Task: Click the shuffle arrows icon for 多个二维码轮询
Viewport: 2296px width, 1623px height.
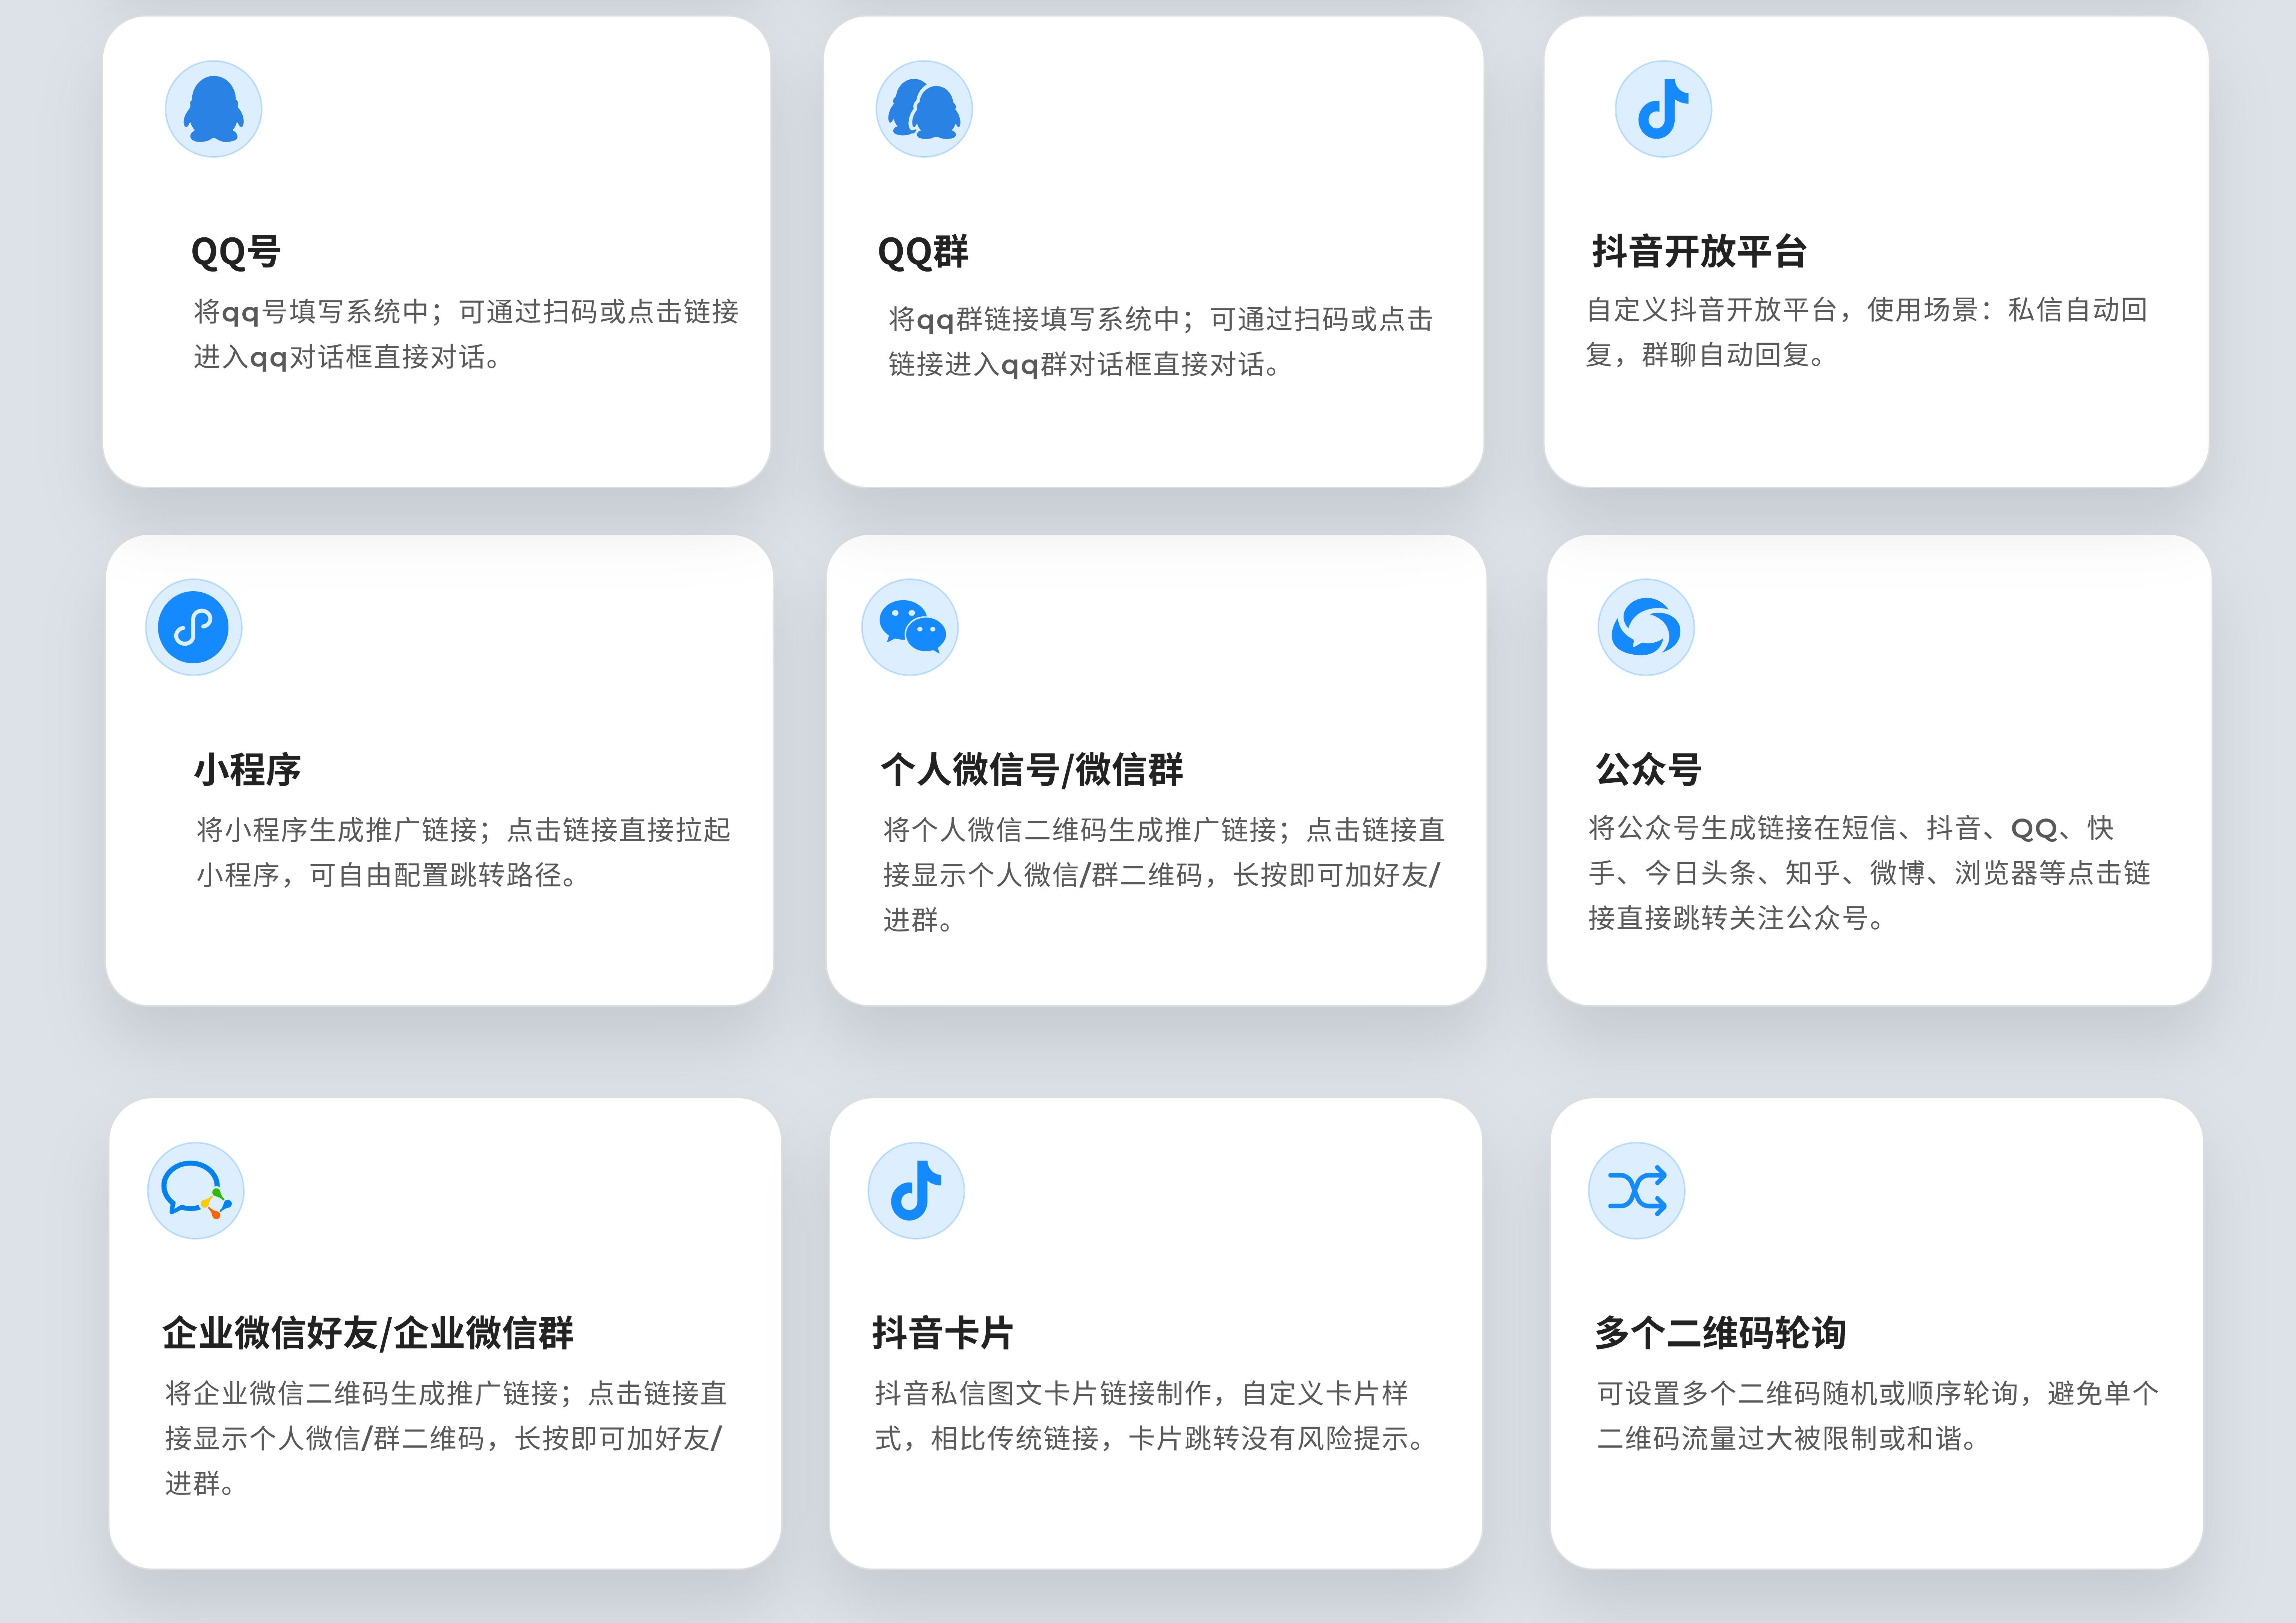Action: (1637, 1190)
